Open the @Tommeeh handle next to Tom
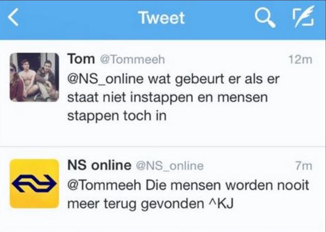The width and height of the screenshot is (326, 232). coord(132,59)
